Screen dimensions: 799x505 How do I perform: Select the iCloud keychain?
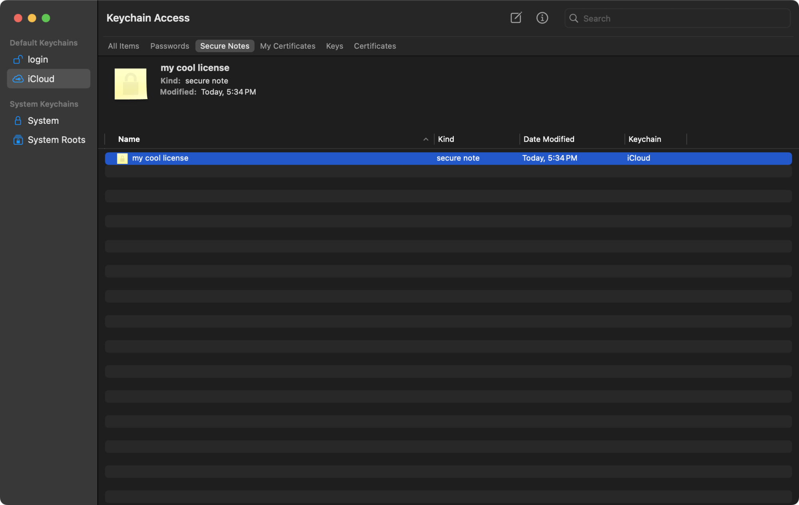[48, 79]
